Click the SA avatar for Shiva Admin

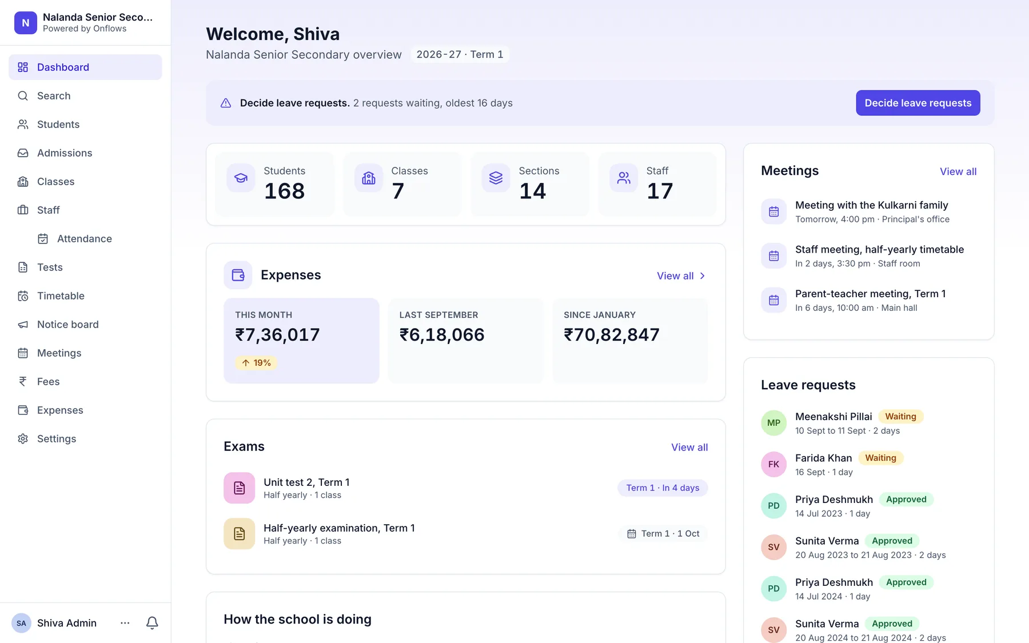pos(21,623)
